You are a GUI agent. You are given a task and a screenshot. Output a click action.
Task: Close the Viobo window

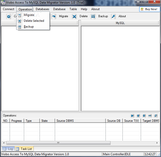[x=154, y=2]
